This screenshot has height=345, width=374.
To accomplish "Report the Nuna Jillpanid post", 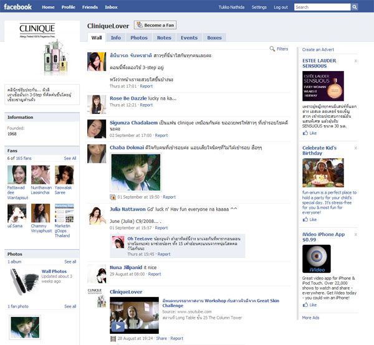I will click(x=155, y=274).
